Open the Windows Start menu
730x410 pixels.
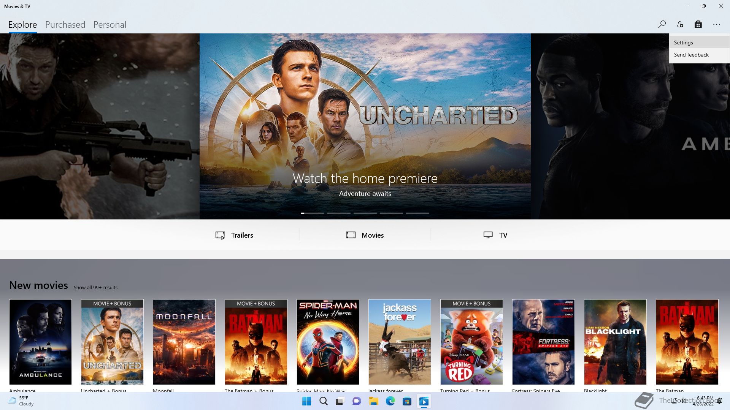pos(306,401)
